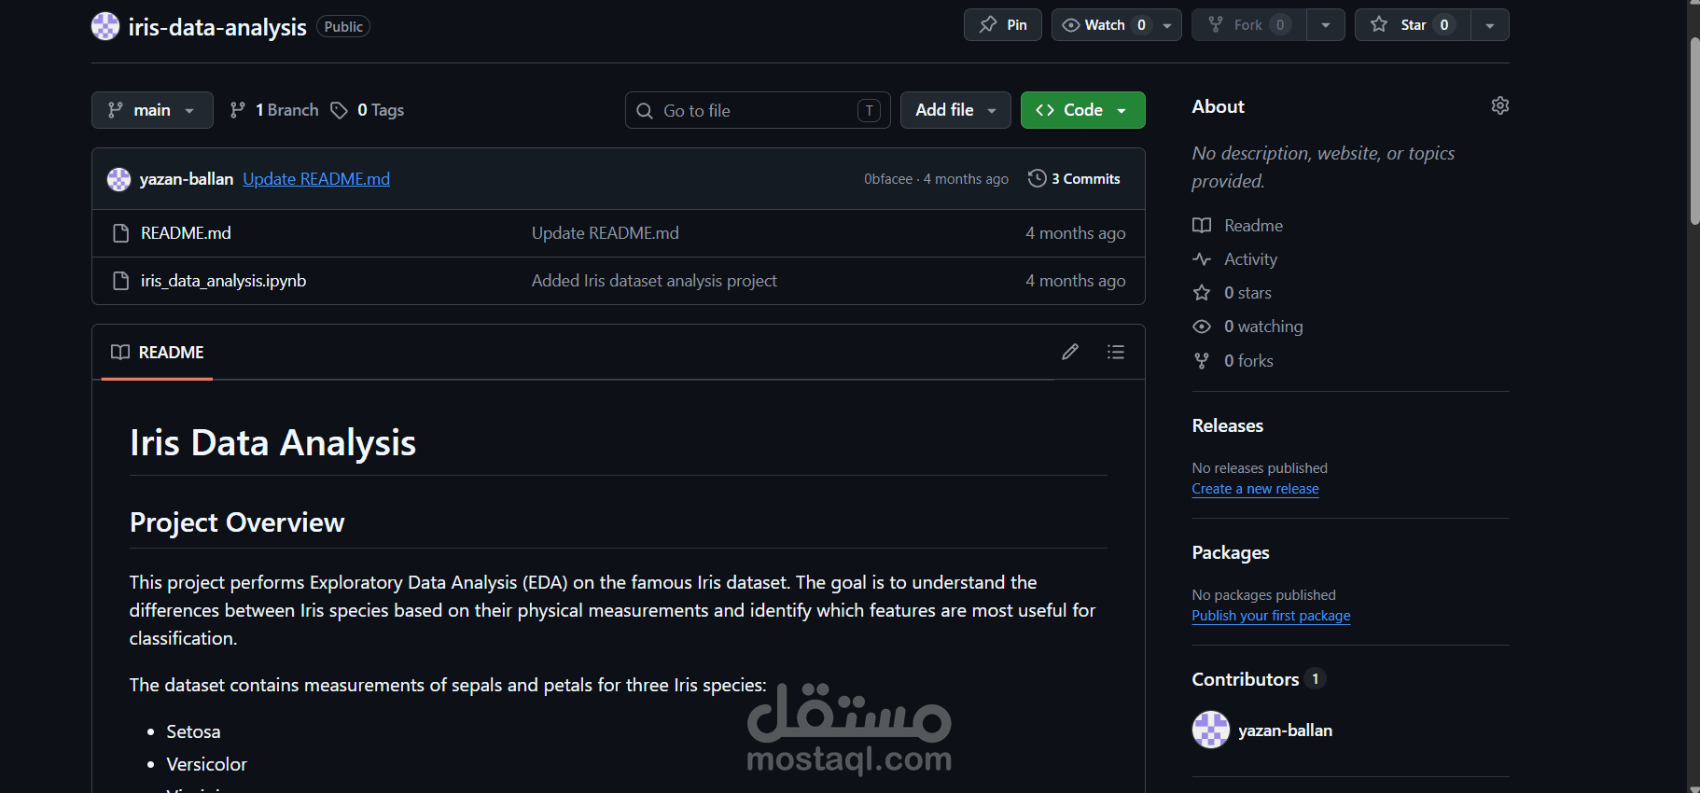1700x793 pixels.
Task: Click the README.md file icon
Action: click(x=120, y=233)
